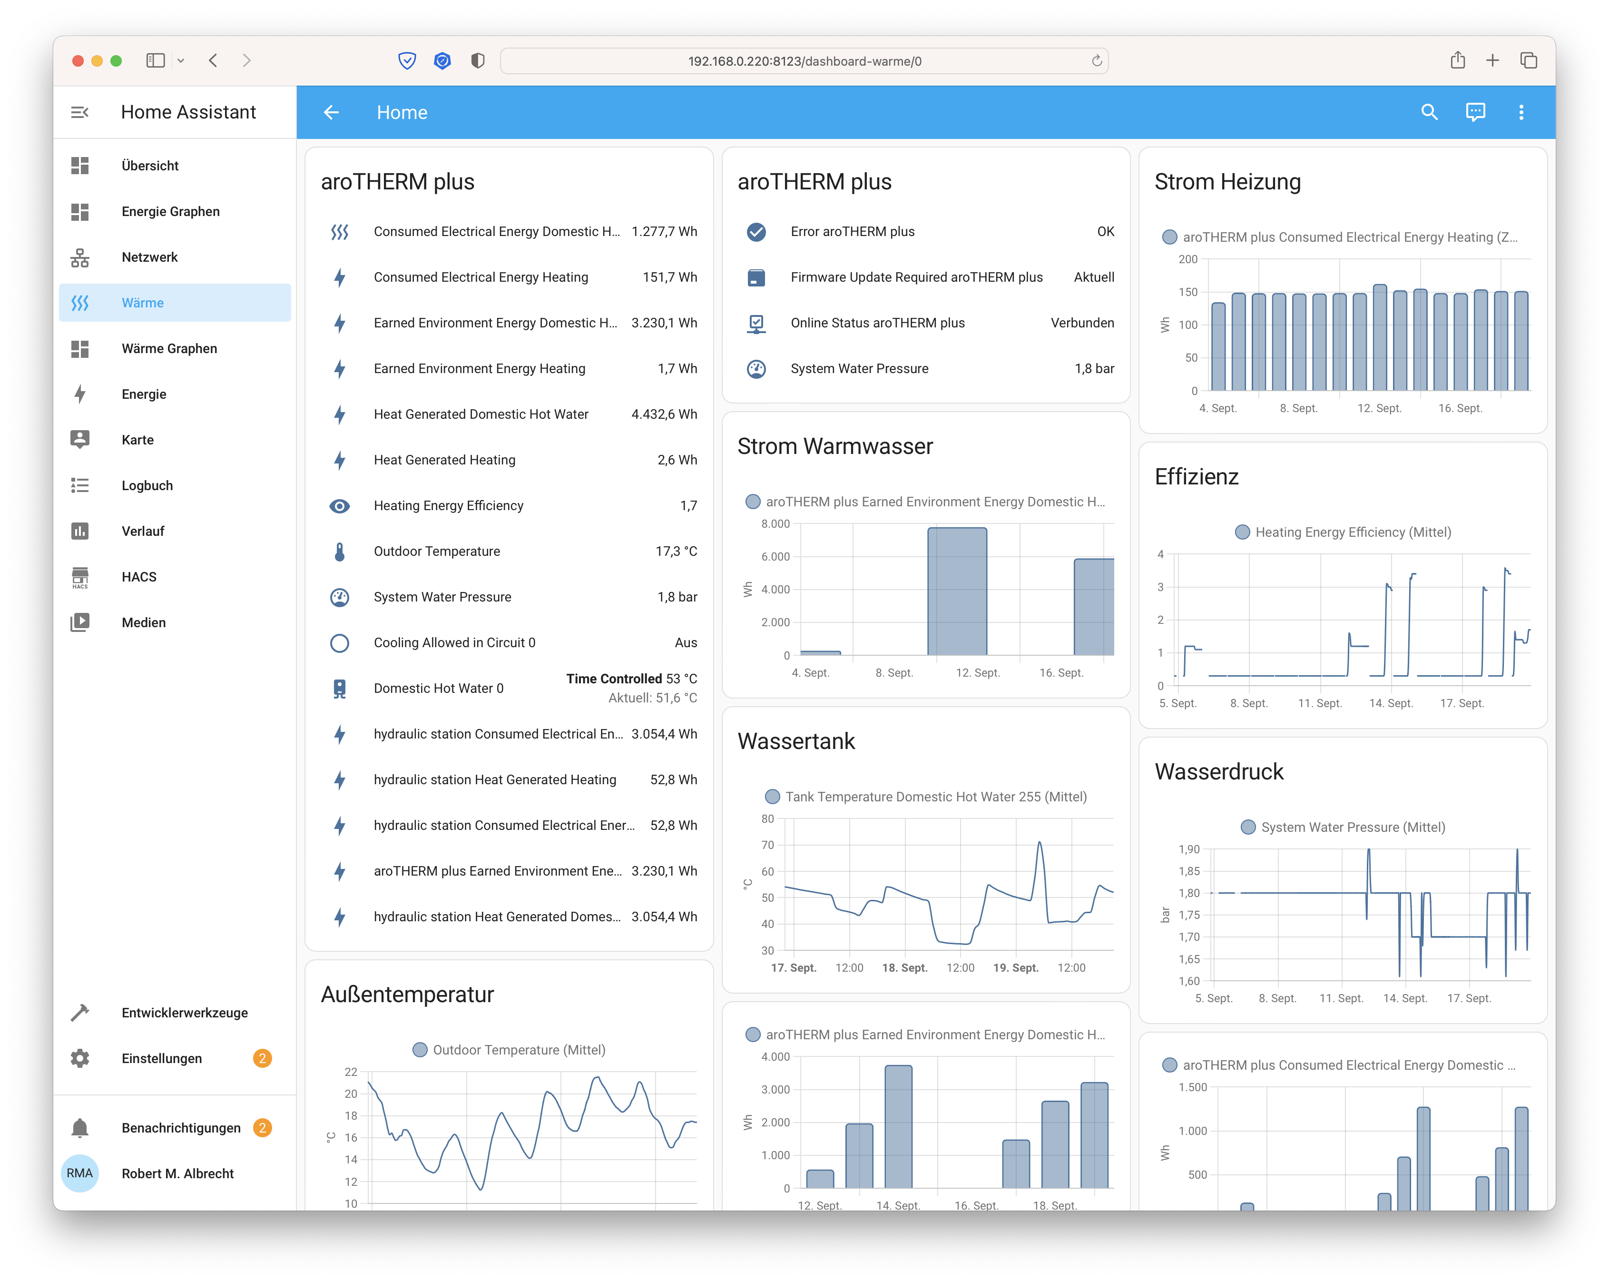Screen dimensions: 1609x1281
Task: Click the back arrow next to Home
Action: click(x=331, y=112)
